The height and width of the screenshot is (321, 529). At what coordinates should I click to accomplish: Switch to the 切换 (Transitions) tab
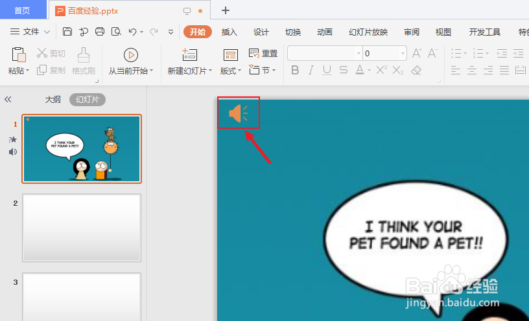(293, 32)
